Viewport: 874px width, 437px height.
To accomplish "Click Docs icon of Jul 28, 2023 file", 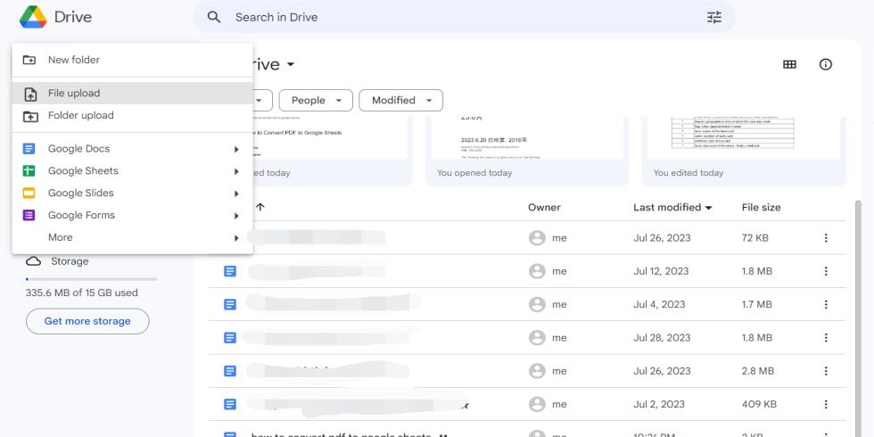I will coord(230,338).
